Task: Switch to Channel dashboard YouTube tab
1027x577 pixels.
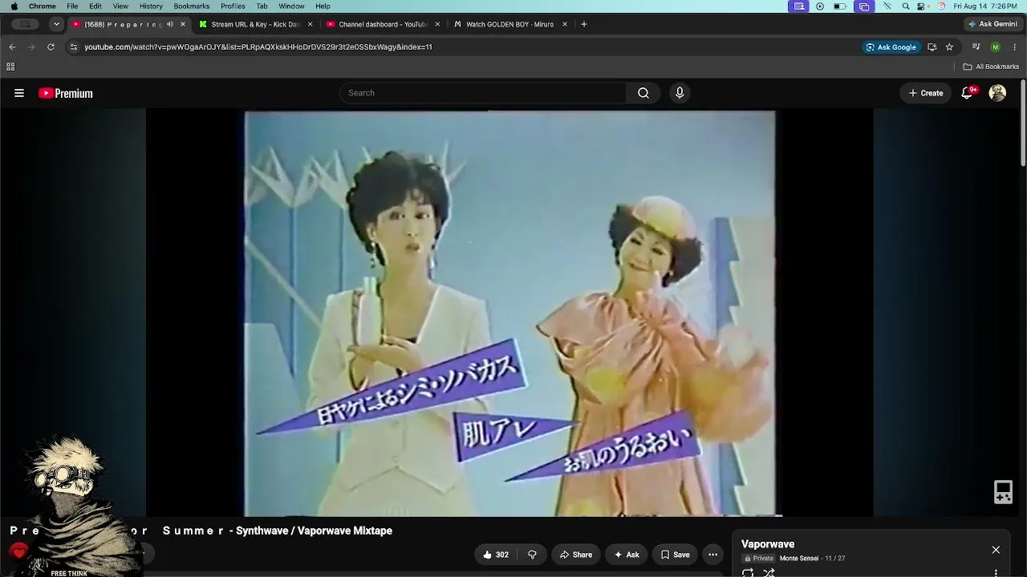Action: (382, 24)
